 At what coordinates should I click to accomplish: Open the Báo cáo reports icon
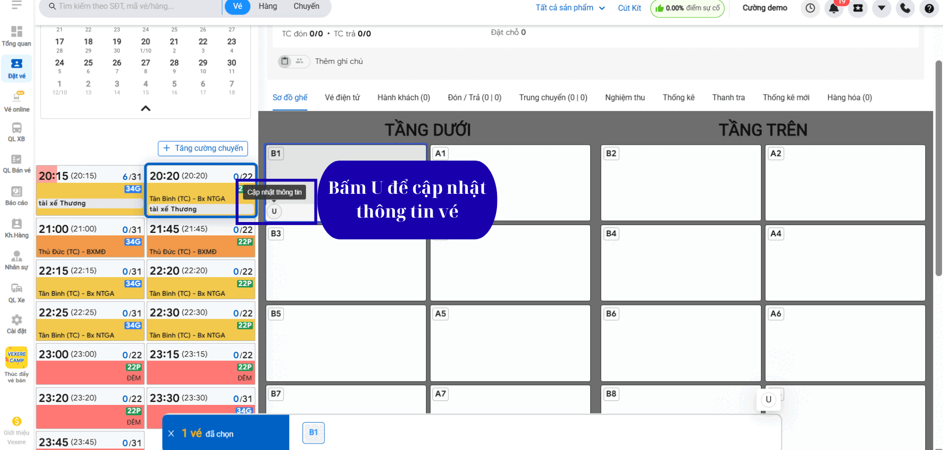[x=16, y=196]
